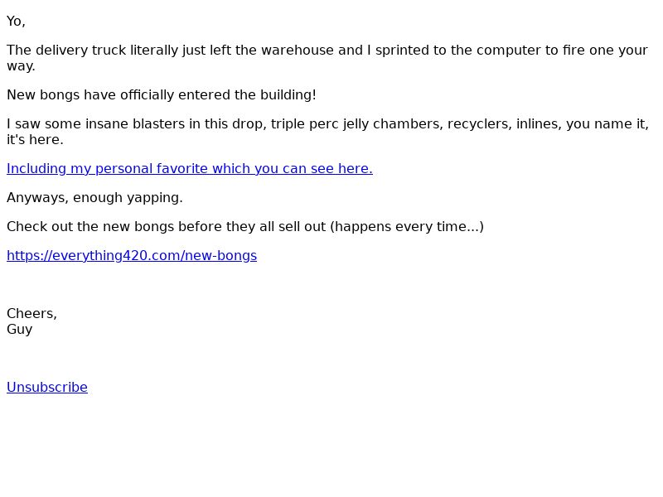Click the "Anyways, enough yapping." line
Screen dimensions: 663x497
tap(94, 198)
